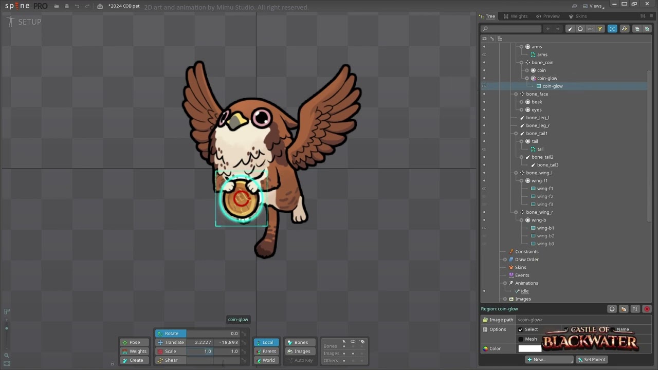
Task: Select the Pose tool
Action: pyautogui.click(x=134, y=342)
